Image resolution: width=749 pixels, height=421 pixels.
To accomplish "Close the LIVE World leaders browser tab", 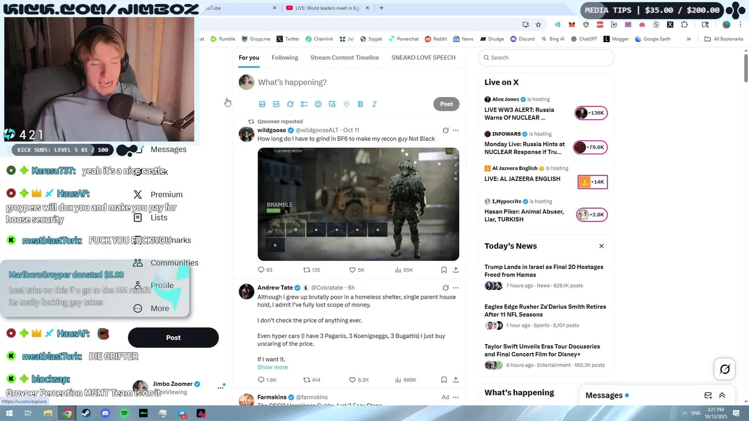I will (367, 8).
